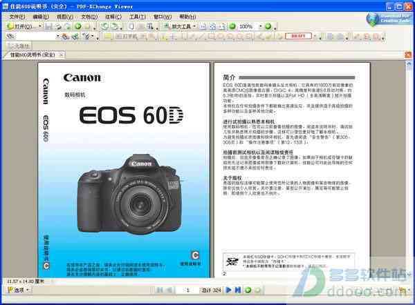Open the 文件(F) menu
The width and height of the screenshot is (415, 305).
(17, 17)
